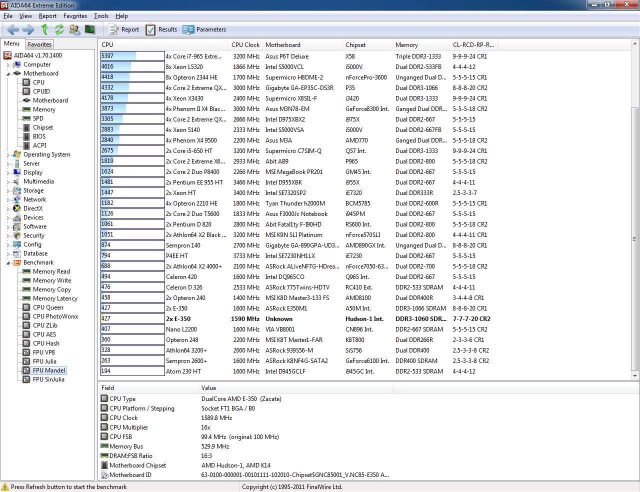The image size is (640, 492).
Task: Expand the Display tree node
Action: pos(8,173)
